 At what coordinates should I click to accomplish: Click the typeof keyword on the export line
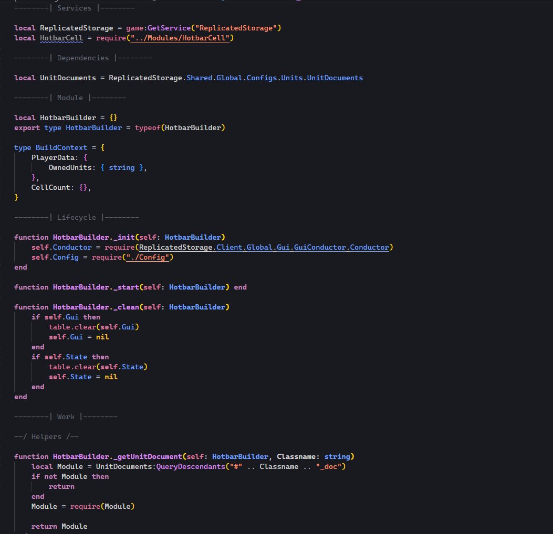pos(148,128)
